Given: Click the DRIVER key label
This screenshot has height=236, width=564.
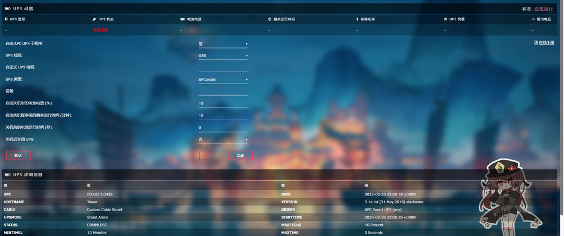Looking at the screenshot, I should tap(288, 209).
